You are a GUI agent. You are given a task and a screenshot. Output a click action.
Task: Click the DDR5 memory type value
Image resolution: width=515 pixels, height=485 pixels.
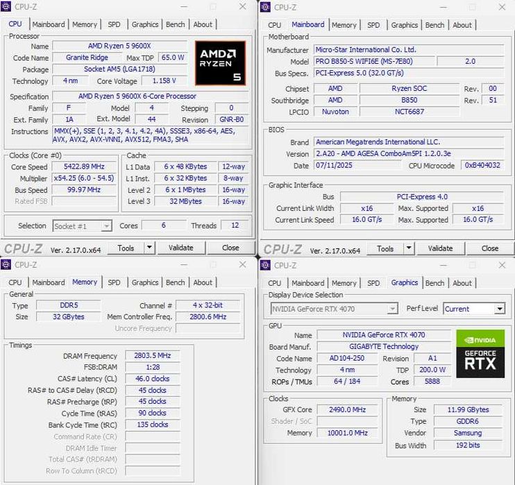pos(69,305)
